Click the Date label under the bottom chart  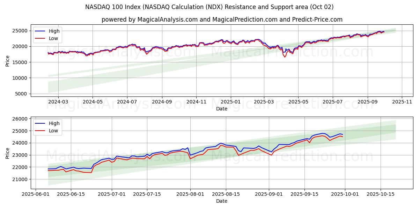pyautogui.click(x=222, y=201)
